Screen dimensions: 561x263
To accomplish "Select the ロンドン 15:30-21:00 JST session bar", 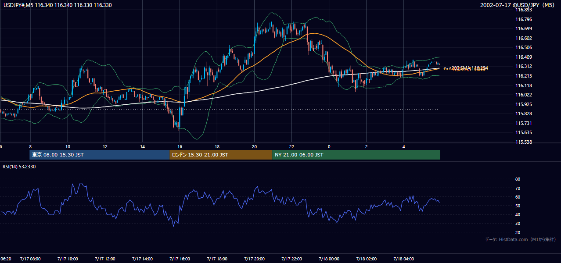I will [221, 155].
